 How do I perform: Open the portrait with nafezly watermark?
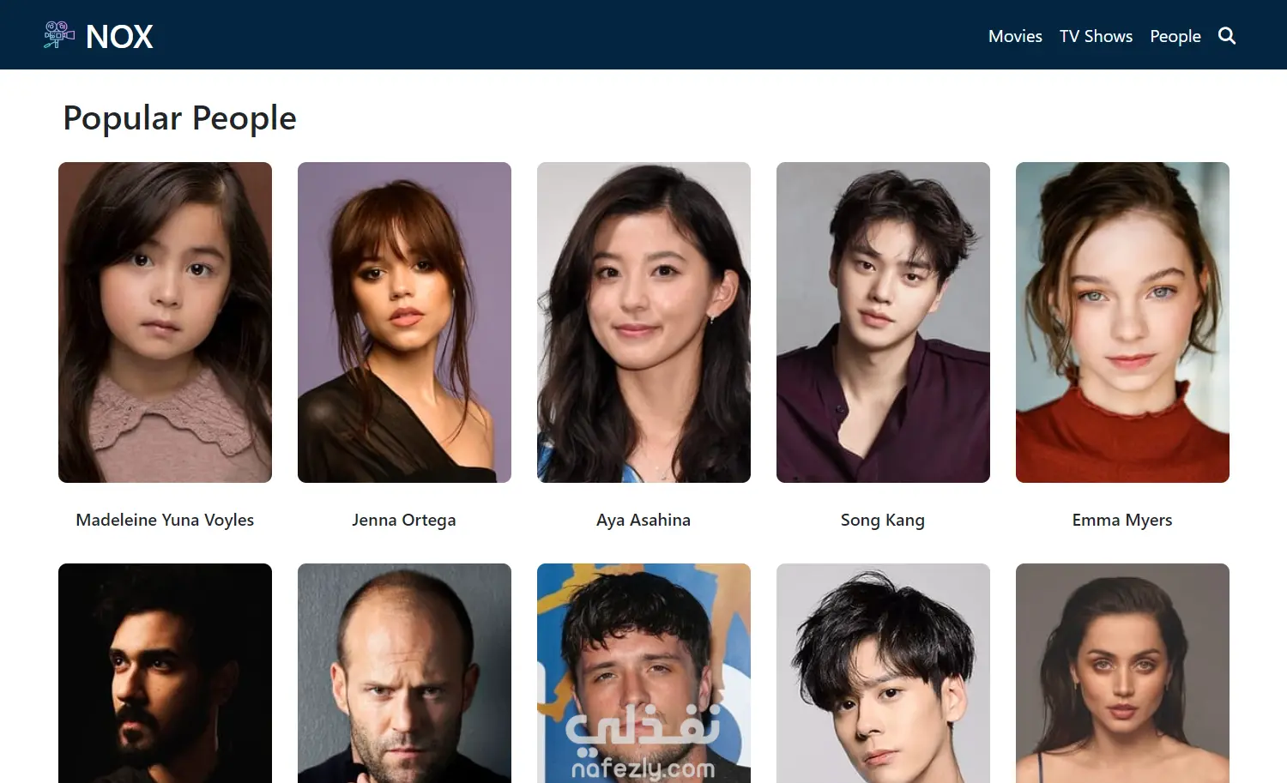coord(643,673)
